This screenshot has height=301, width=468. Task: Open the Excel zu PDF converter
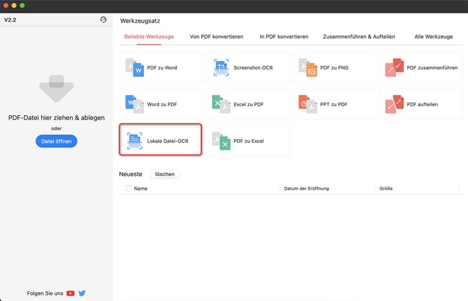pos(247,104)
